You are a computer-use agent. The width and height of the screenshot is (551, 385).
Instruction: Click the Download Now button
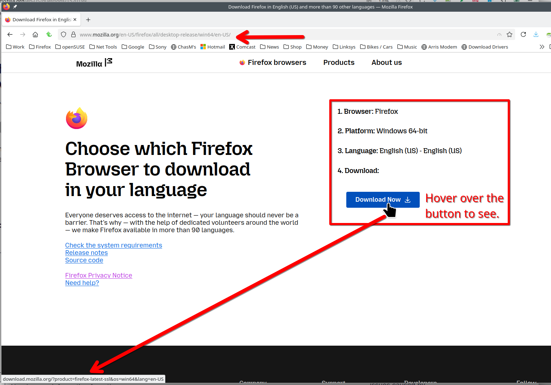click(x=383, y=200)
